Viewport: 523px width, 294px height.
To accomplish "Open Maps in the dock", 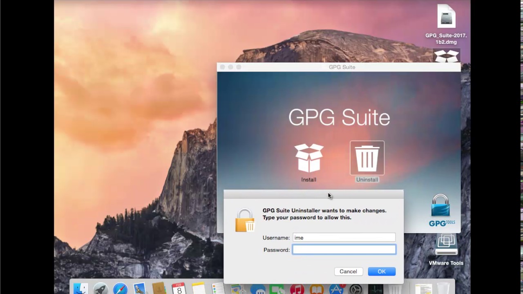I will click(x=238, y=289).
